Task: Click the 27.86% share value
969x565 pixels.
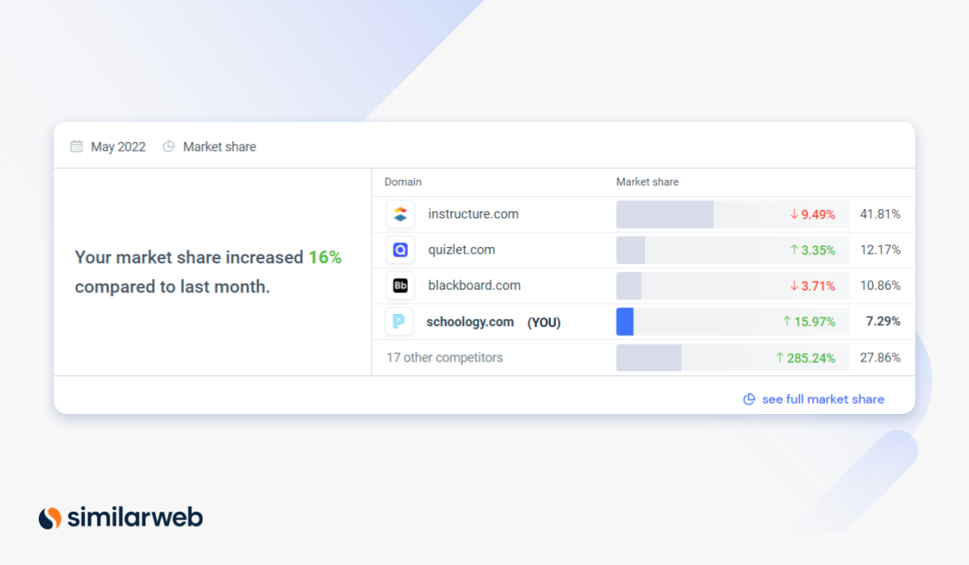Action: tap(880, 358)
